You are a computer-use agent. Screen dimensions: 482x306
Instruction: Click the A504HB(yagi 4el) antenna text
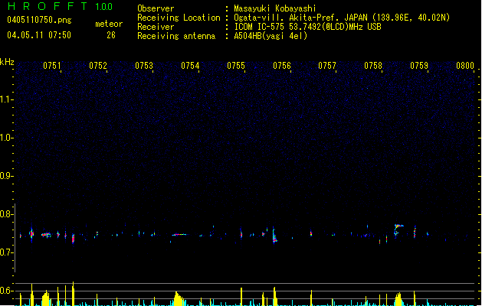(x=271, y=36)
